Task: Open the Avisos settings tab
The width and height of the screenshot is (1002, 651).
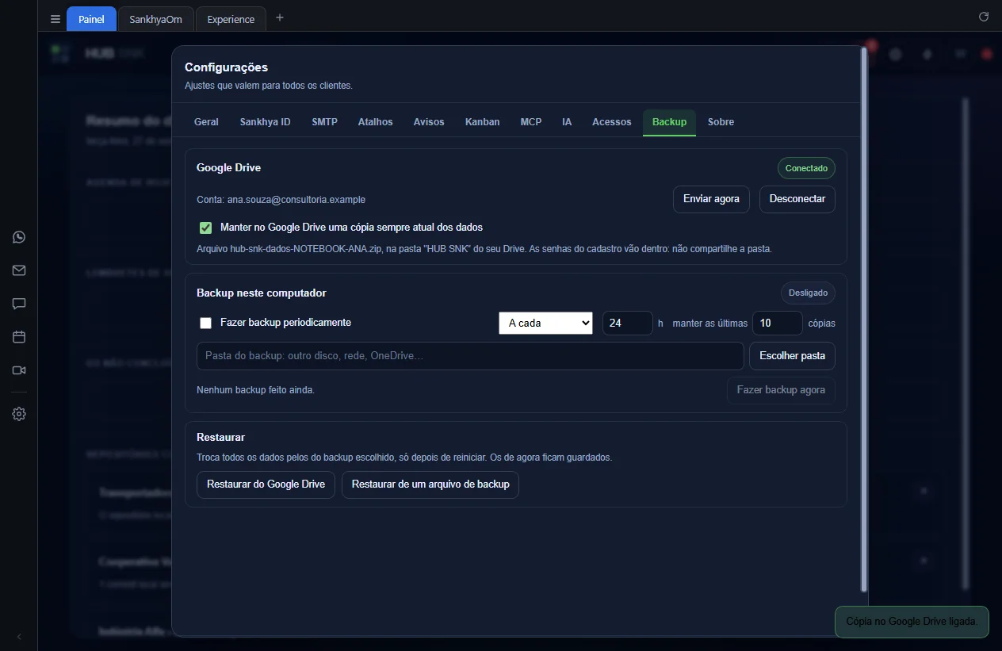Action: [429, 122]
